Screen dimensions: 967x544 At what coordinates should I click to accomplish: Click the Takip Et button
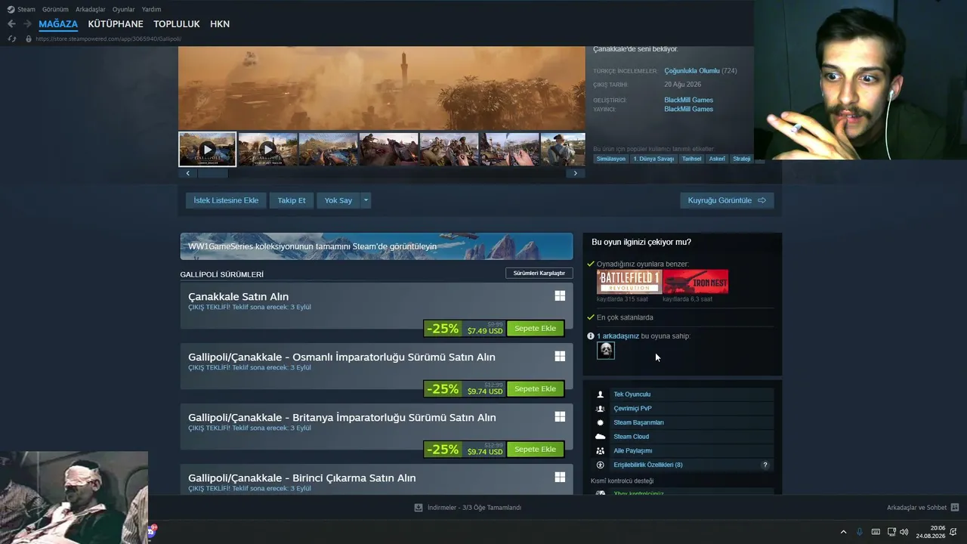pos(292,200)
